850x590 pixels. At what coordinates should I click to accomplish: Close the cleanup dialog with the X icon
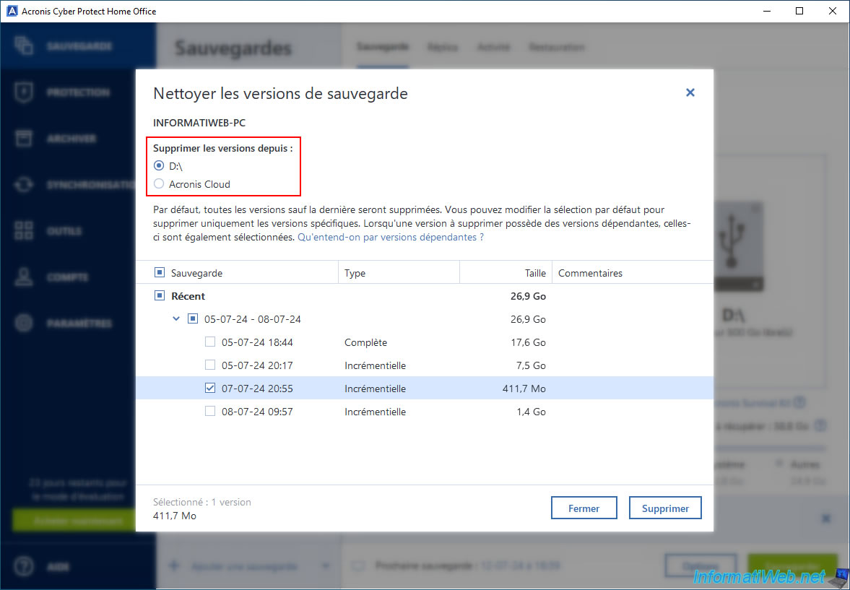pyautogui.click(x=690, y=92)
